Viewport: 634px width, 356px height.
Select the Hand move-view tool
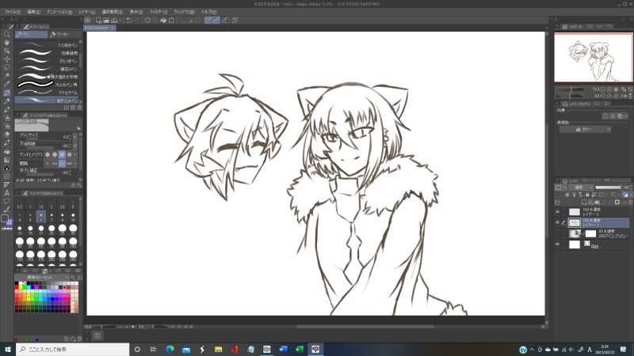coord(6,43)
